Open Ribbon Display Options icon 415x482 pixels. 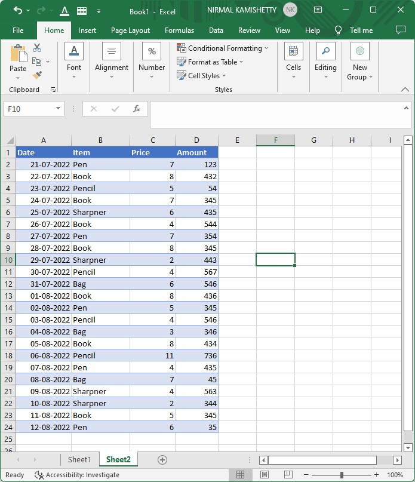pyautogui.click(x=318, y=10)
